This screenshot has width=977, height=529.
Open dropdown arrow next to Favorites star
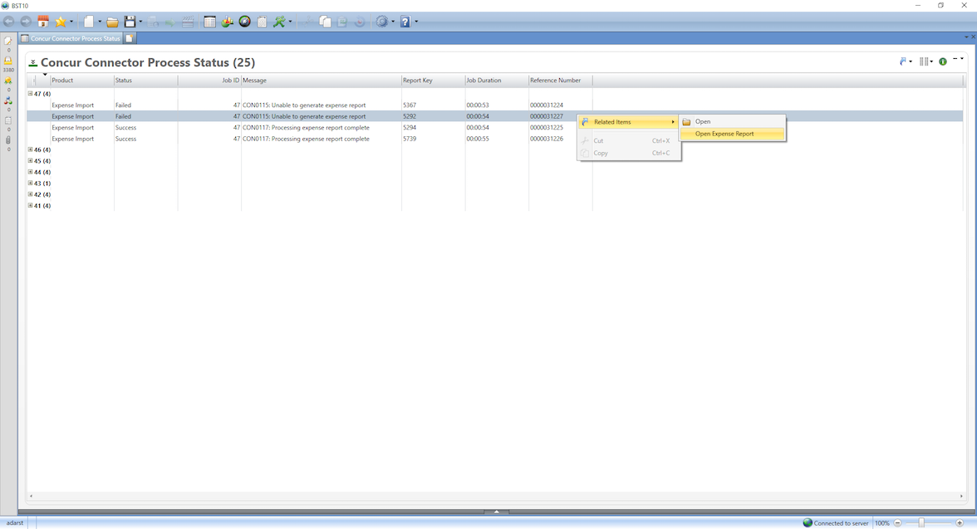[x=71, y=22]
